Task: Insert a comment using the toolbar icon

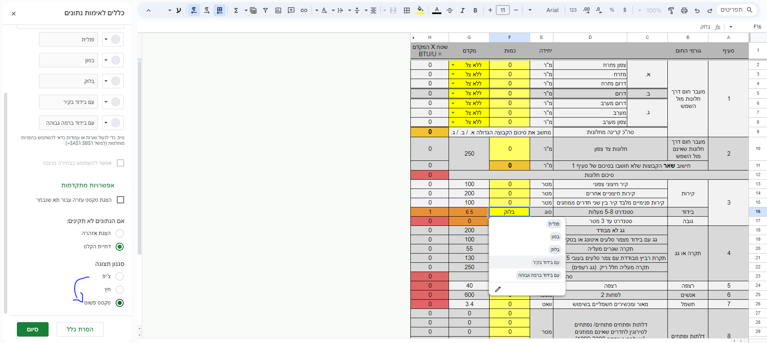Action: click(291, 10)
